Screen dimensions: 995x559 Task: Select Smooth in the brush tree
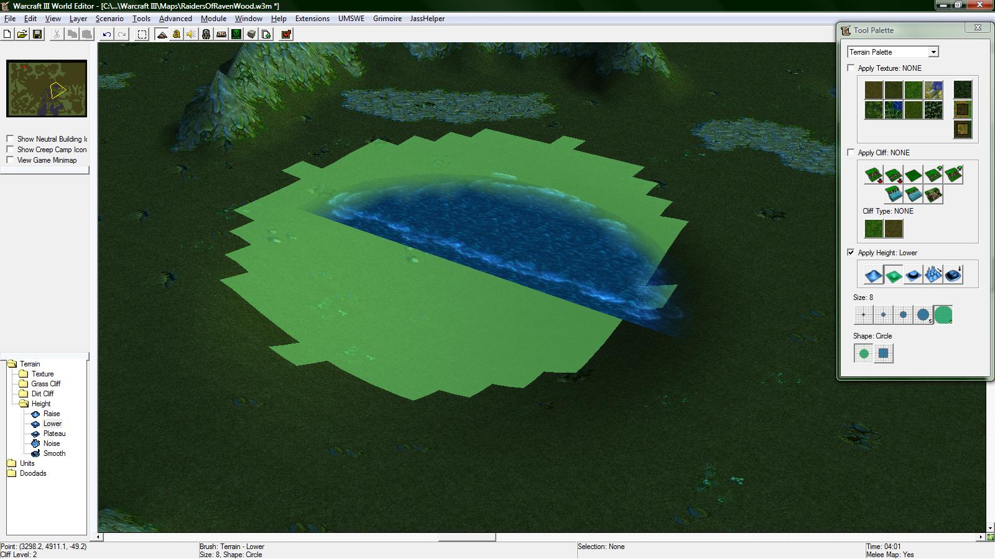coord(54,453)
